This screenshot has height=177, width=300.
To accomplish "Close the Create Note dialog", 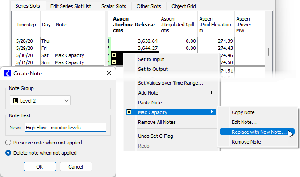I will coord(109,73).
